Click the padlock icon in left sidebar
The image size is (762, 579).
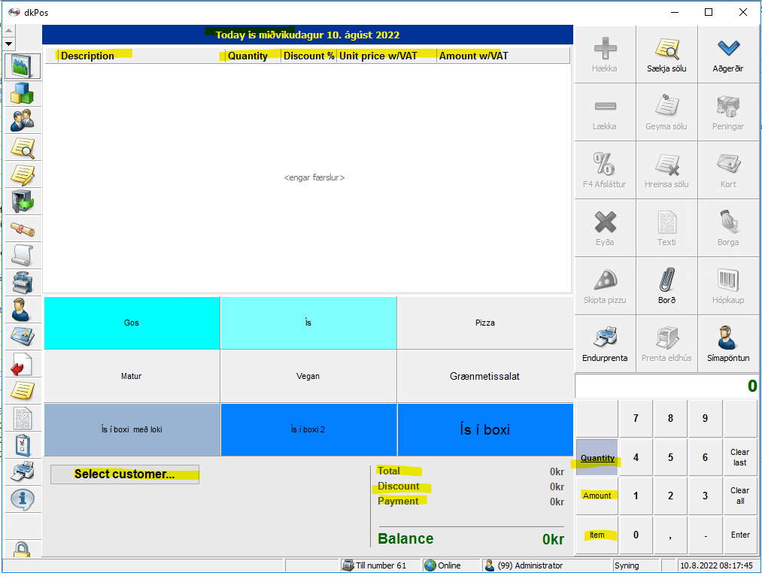[x=23, y=550]
